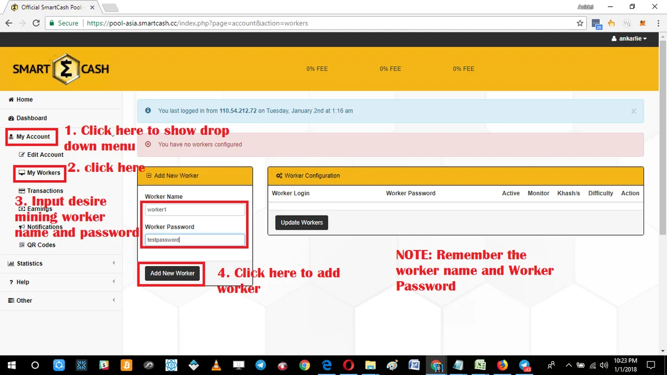The width and height of the screenshot is (667, 375).
Task: Click the Anidel profile name button
Action: (586, 7)
